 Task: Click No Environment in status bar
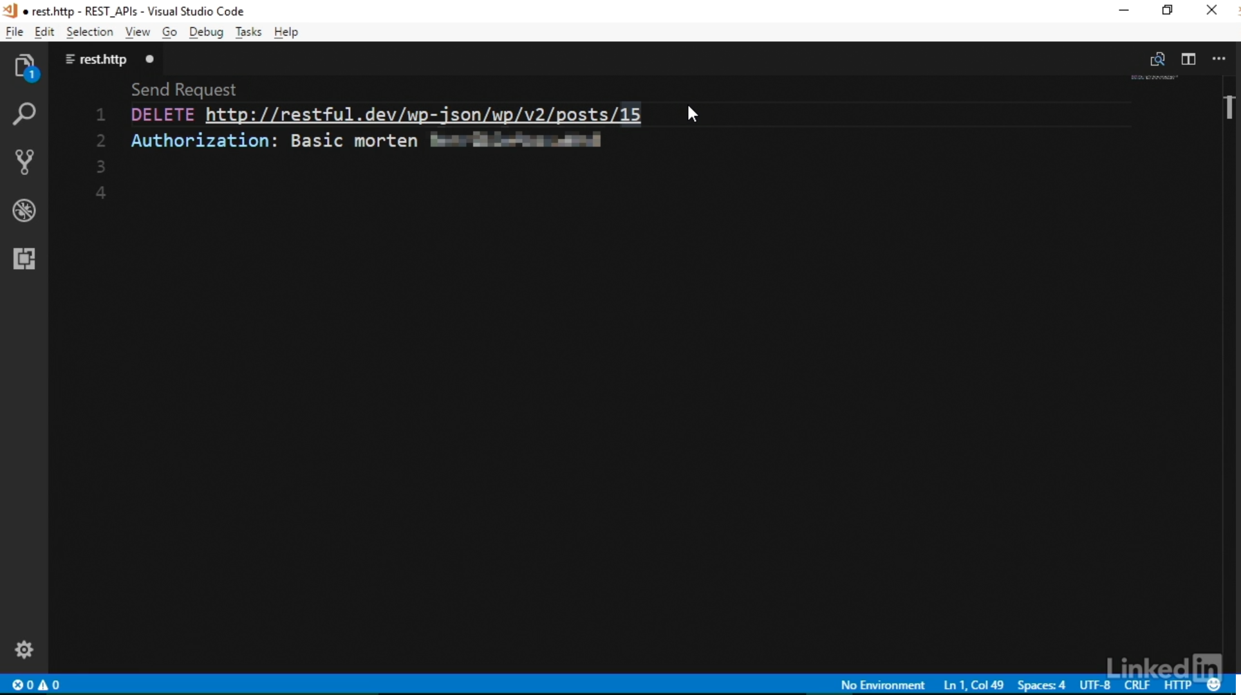tap(882, 685)
